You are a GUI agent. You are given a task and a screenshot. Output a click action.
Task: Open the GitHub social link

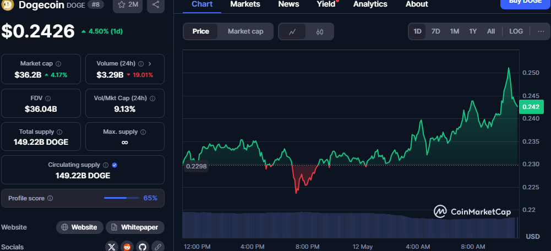point(143,247)
